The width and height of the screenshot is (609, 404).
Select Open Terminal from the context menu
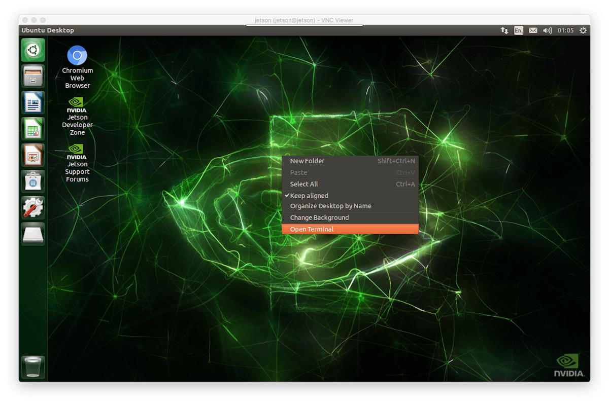311,229
